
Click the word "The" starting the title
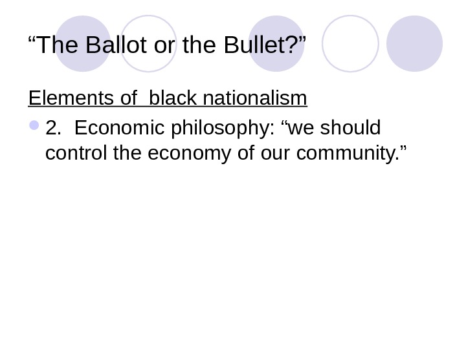(60, 46)
